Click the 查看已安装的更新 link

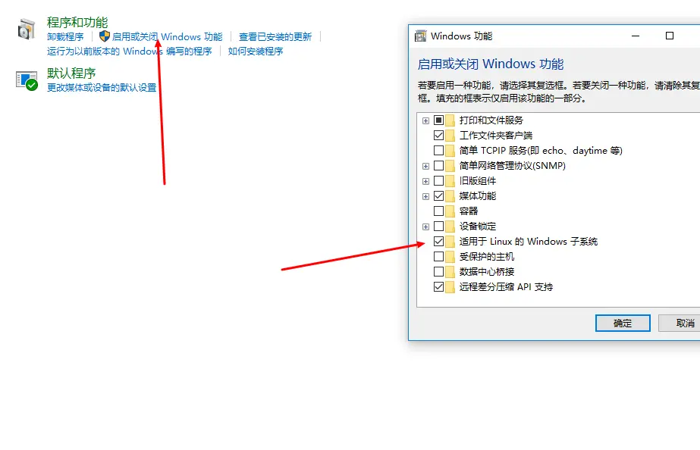pos(275,36)
